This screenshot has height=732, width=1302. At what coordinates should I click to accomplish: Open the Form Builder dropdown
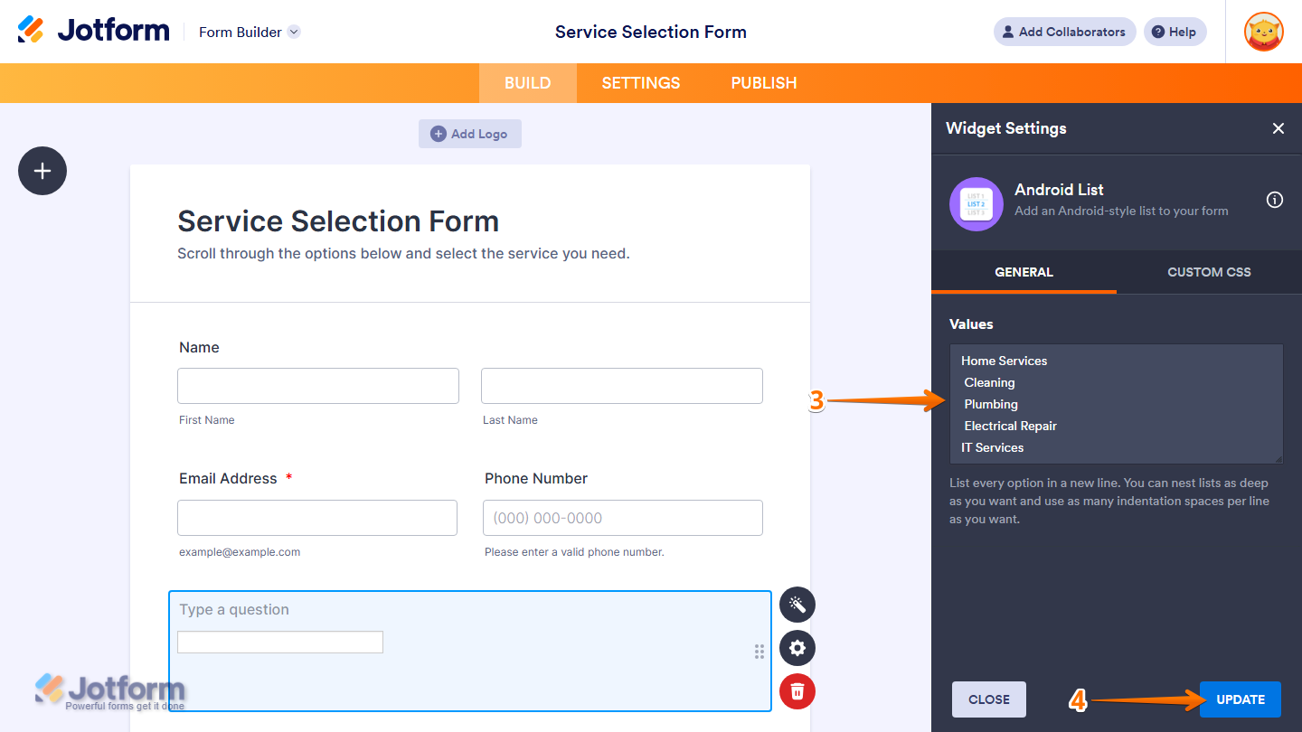pyautogui.click(x=249, y=32)
